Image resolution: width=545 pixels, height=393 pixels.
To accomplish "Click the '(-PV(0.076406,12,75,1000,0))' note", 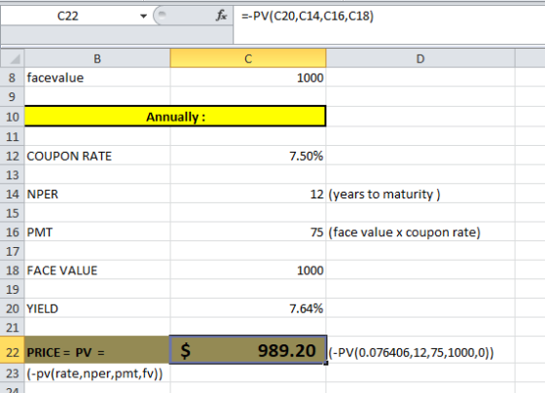I will point(411,352).
